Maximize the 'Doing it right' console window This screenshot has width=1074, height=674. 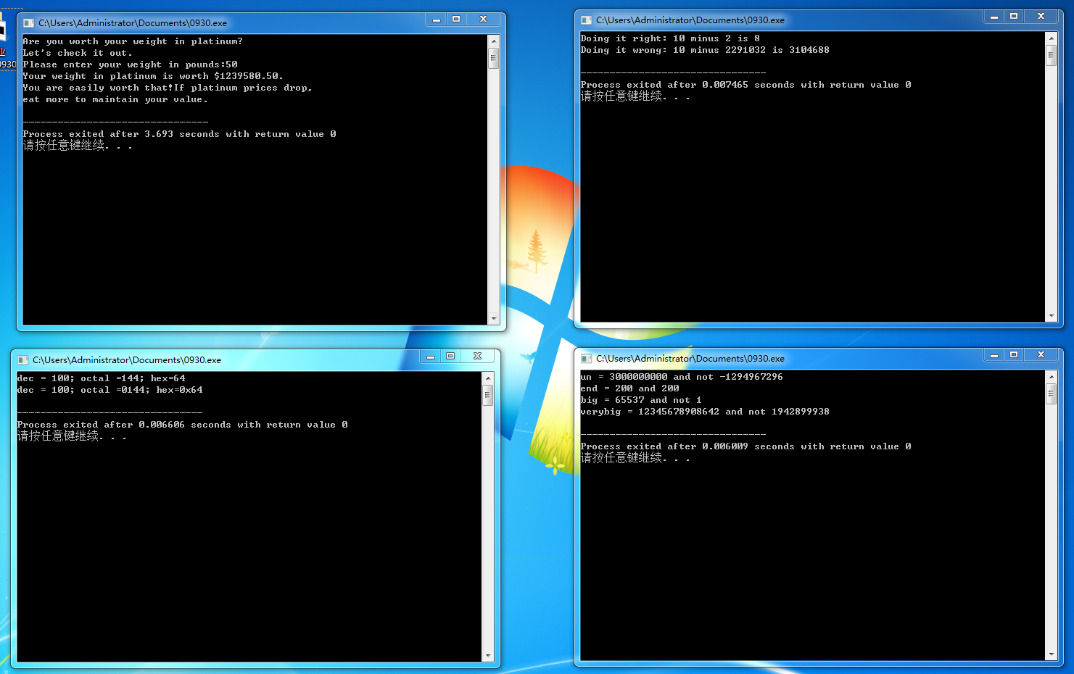1014,17
